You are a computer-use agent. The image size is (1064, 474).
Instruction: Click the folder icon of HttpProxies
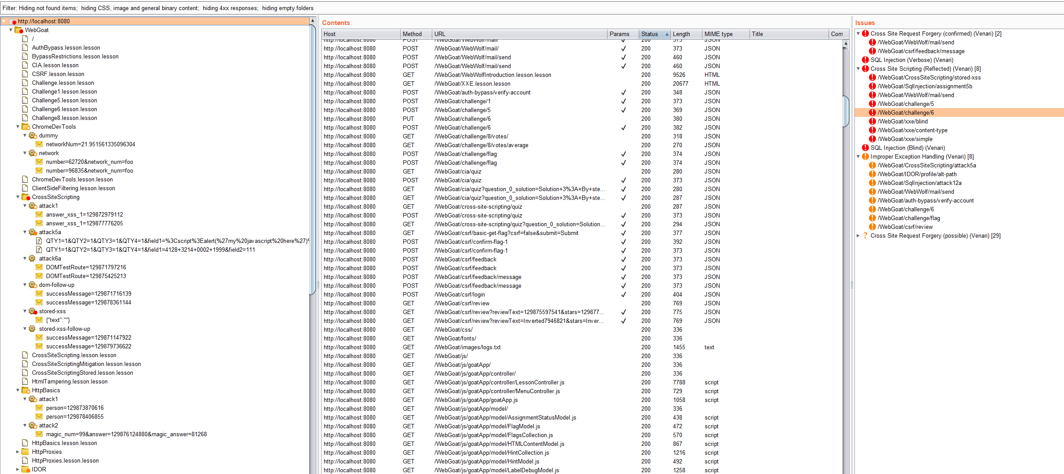tap(25, 452)
